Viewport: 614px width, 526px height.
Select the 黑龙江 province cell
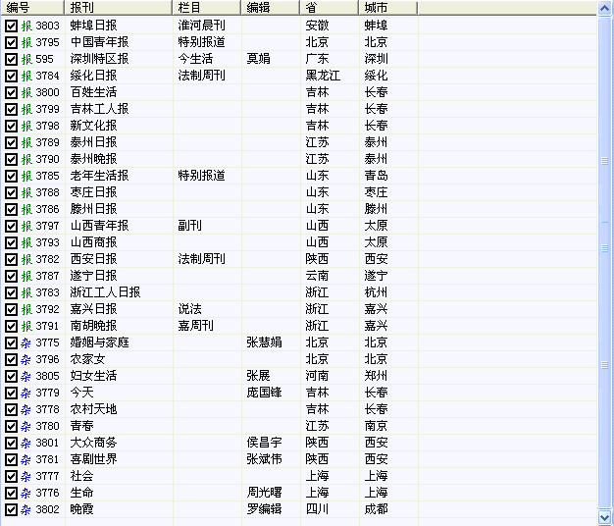[x=323, y=76]
